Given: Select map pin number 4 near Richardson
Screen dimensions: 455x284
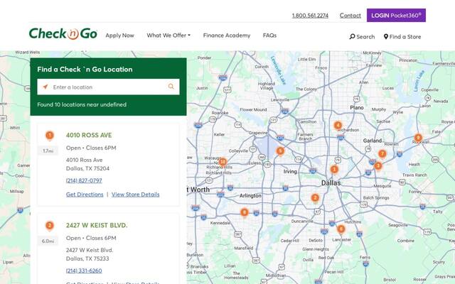Looking at the screenshot, I should [x=338, y=126].
